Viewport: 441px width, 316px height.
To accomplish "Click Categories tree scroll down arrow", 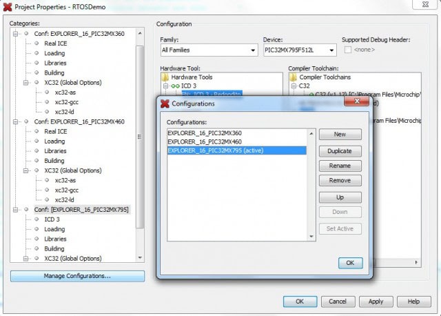I will point(140,258).
